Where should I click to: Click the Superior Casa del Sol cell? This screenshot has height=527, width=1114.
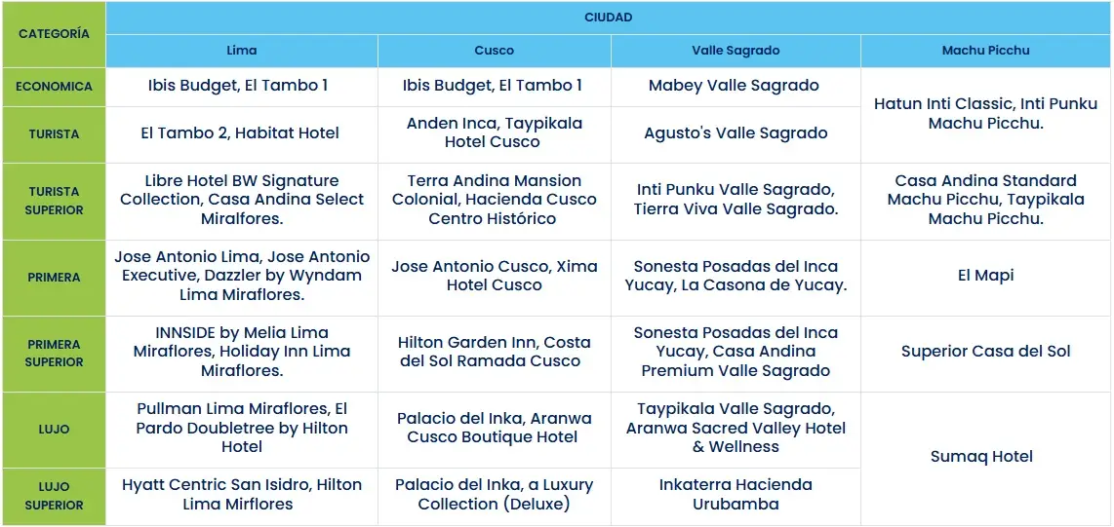pos(985,352)
